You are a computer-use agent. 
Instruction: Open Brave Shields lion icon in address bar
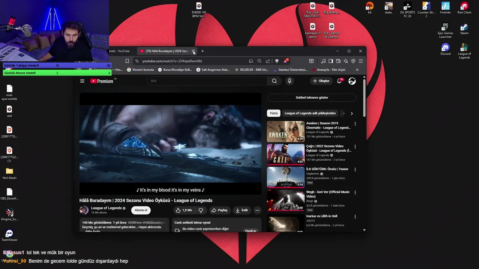click(x=277, y=61)
